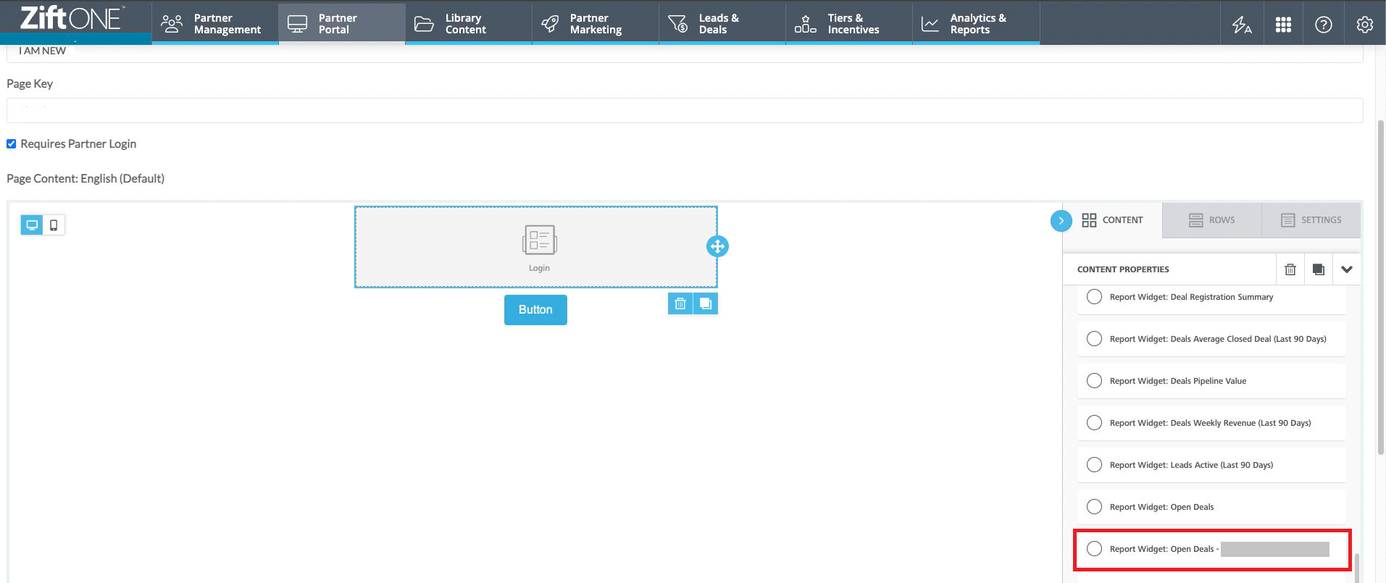Click duplicate icon in Content Properties header
The height and width of the screenshot is (583, 1386).
point(1319,269)
